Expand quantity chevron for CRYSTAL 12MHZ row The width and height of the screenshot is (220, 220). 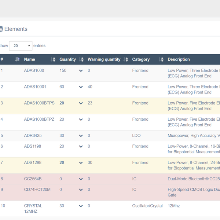[x=81, y=206]
